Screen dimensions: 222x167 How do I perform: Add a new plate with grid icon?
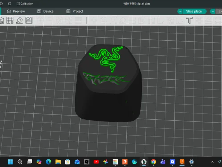point(10,20)
